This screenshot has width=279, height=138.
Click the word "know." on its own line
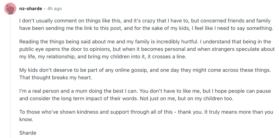(26, 119)
